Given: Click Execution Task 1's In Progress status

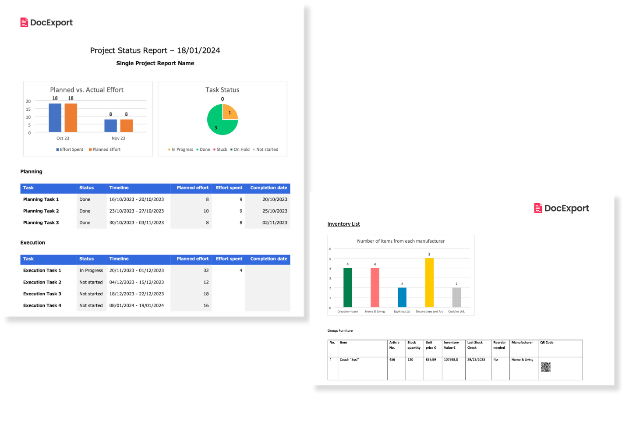Looking at the screenshot, I should 91,271.
